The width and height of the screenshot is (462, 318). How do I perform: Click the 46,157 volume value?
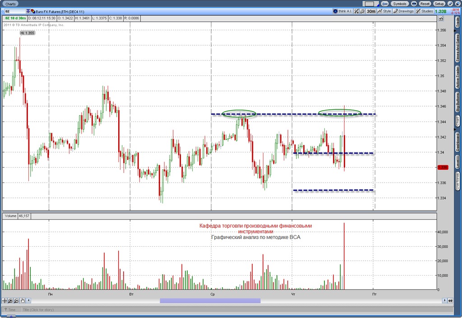pyautogui.click(x=24, y=216)
